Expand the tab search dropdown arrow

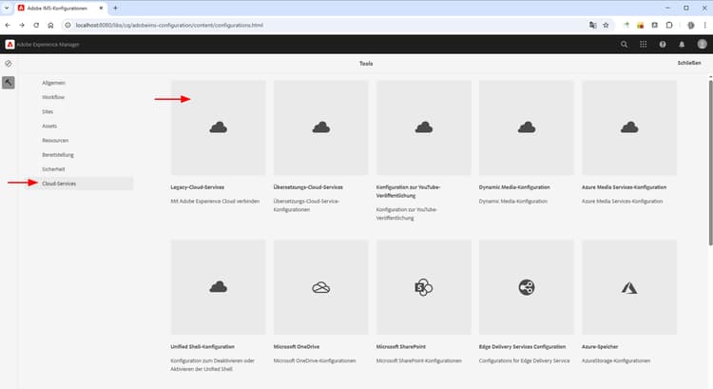click(x=7, y=8)
